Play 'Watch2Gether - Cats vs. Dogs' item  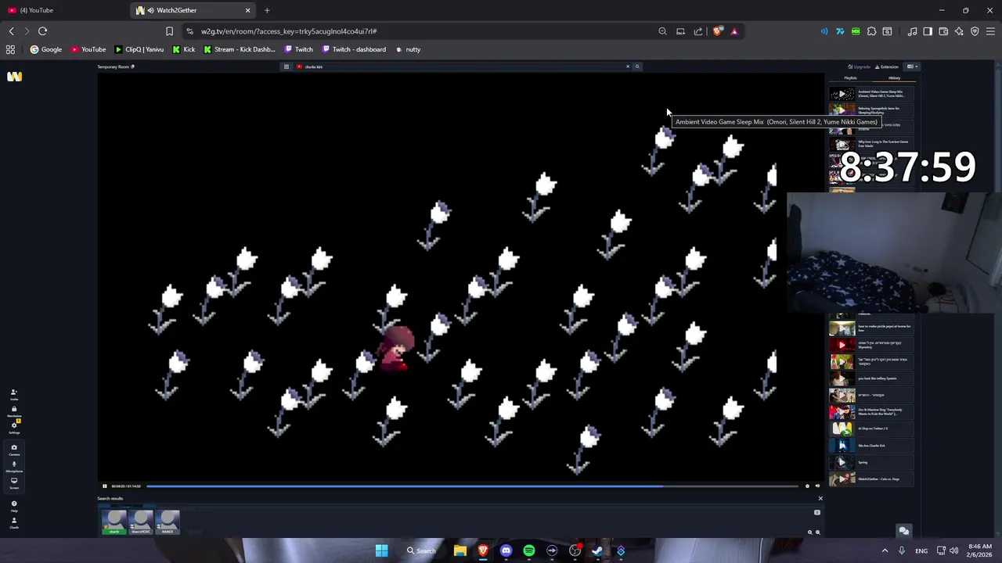pyautogui.click(x=870, y=479)
